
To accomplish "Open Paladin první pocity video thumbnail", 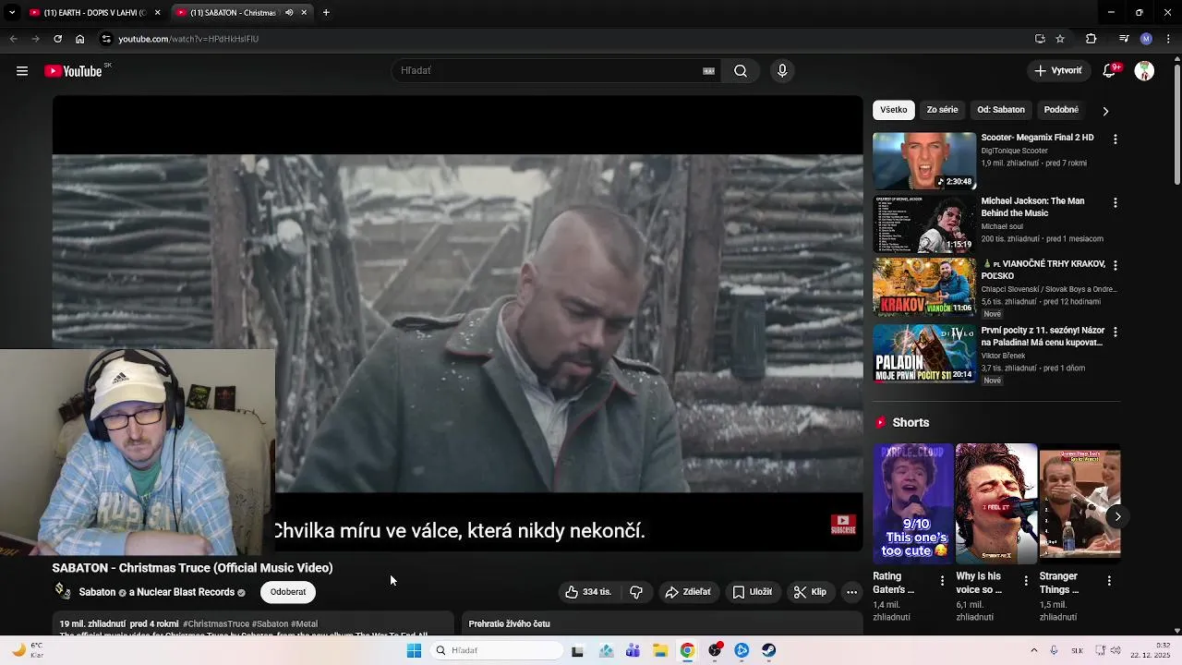I will [924, 353].
